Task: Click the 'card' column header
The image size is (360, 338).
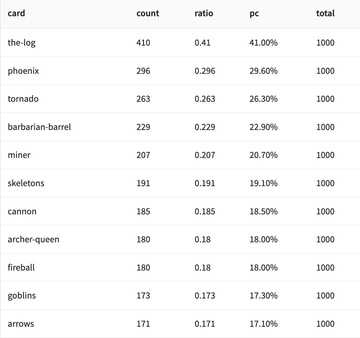Action: click(x=16, y=13)
